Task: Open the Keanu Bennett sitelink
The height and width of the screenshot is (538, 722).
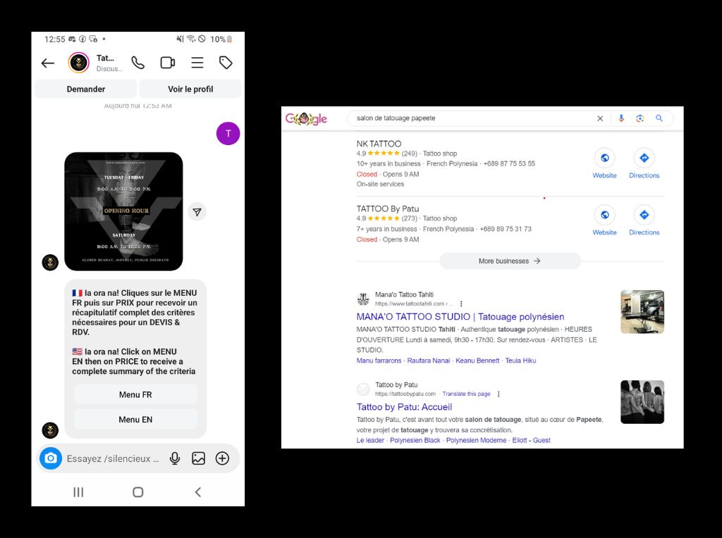Action: coord(477,361)
